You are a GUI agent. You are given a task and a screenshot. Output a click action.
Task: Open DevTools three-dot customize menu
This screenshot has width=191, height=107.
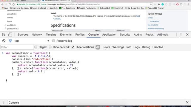pos(181,34)
